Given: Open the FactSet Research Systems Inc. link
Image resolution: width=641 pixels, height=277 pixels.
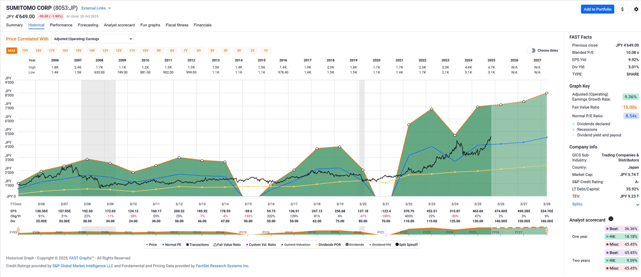Looking at the screenshot, I should 222,266.
